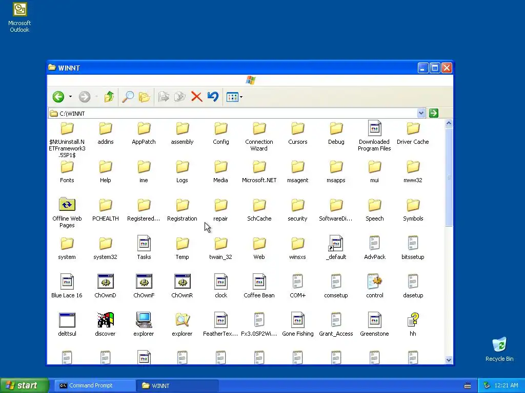Select the Microsoft.NET folder
Screen dimensions: 525x393
coord(259,172)
